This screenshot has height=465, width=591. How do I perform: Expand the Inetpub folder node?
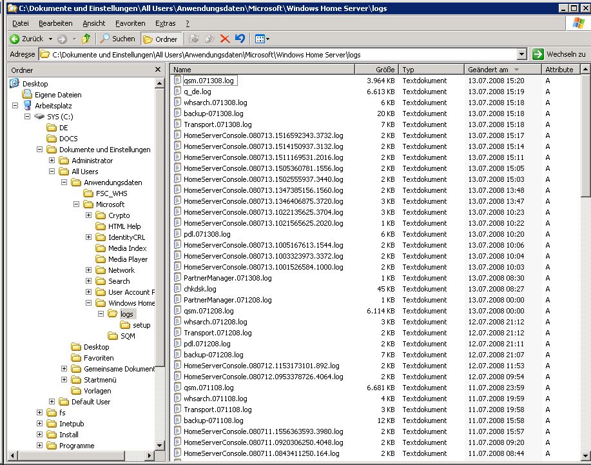coord(39,424)
